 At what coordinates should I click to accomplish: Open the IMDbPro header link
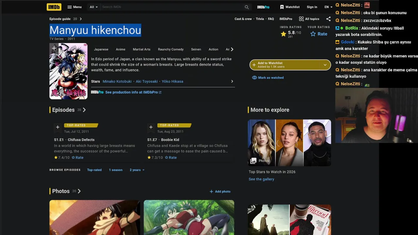pos(263,7)
